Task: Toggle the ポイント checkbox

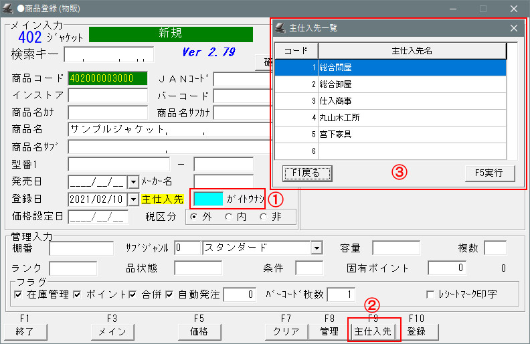Action: coord(77,294)
